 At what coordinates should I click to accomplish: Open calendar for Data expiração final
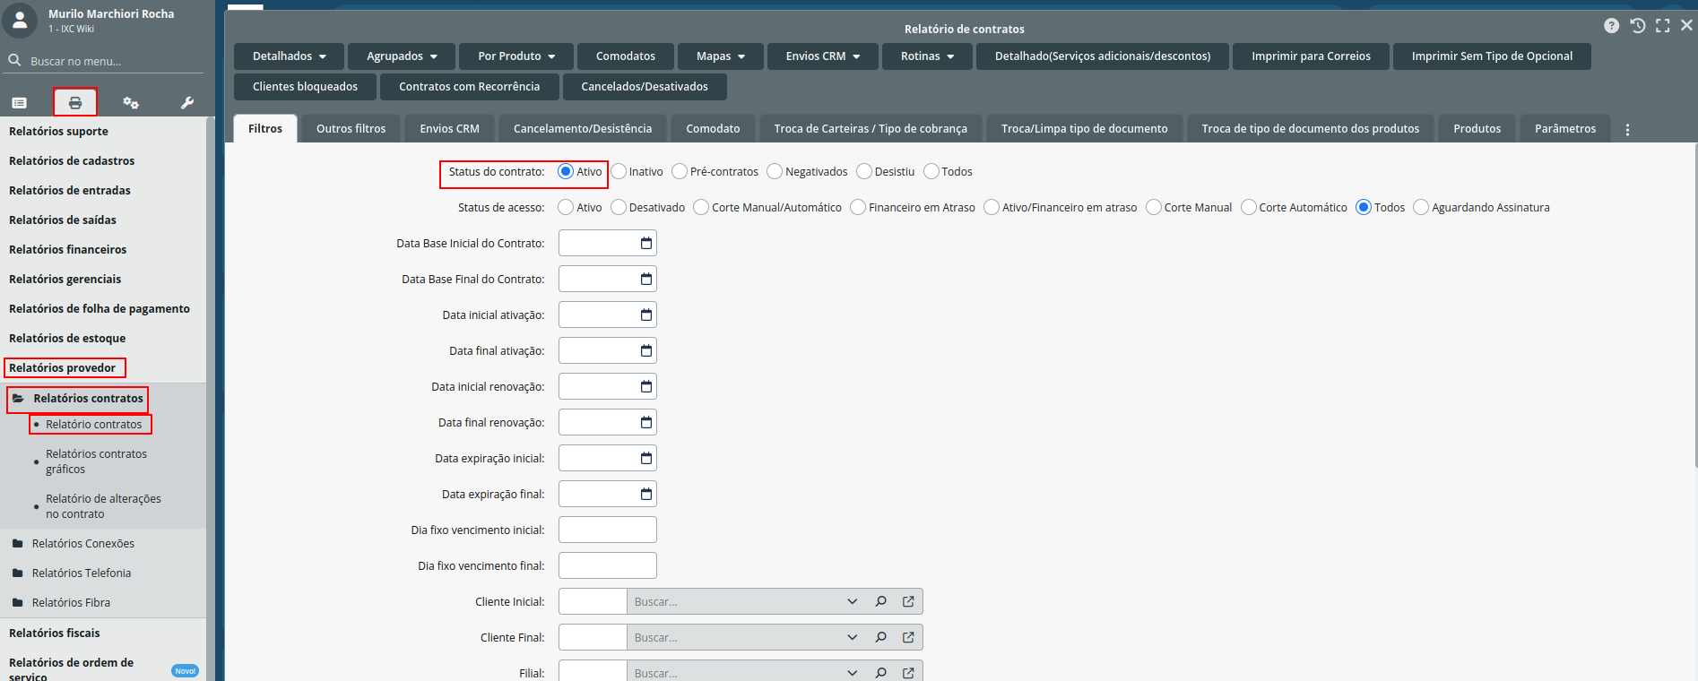(x=646, y=494)
